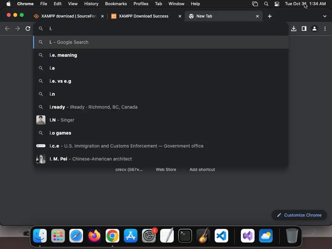
Task: Click the address bar input field
Action: click(161, 29)
